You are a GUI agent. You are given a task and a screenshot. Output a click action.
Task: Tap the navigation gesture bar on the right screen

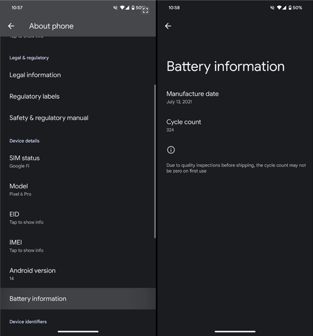pyautogui.click(x=235, y=331)
